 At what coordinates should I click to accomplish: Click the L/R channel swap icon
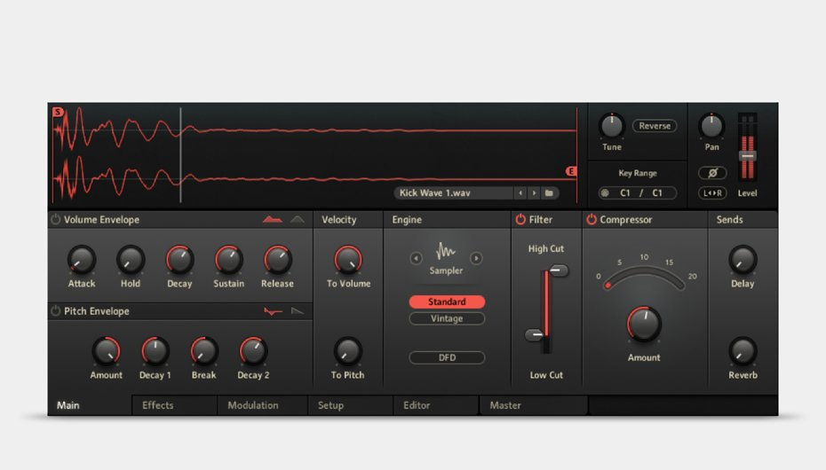coord(712,192)
